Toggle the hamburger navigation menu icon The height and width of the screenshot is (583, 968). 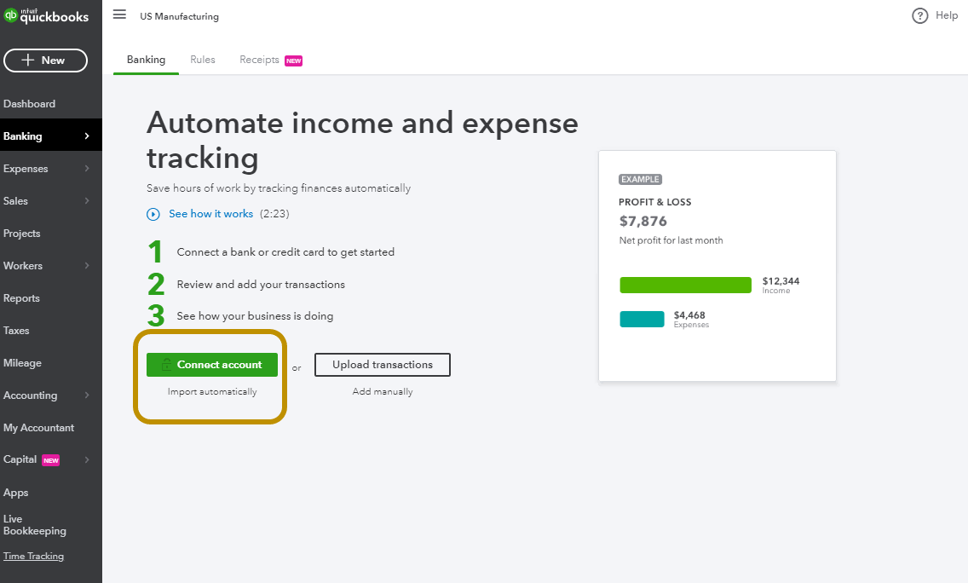[x=119, y=15]
